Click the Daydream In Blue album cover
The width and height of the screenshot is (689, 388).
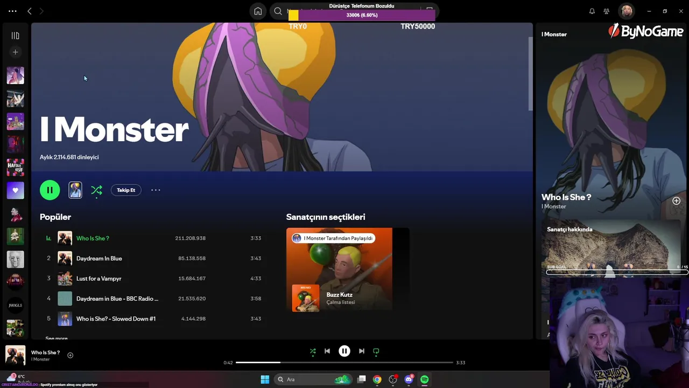point(65,258)
